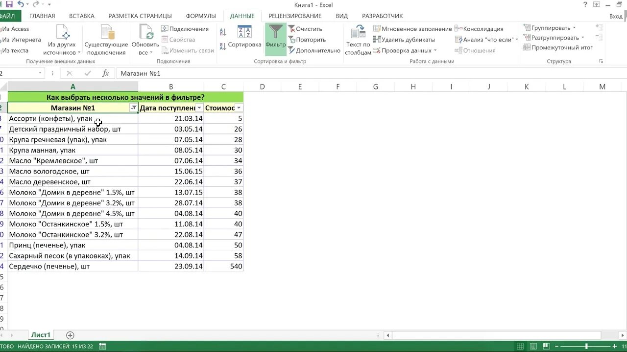
Task: Open the Структура dialog launcher
Action: 601,62
